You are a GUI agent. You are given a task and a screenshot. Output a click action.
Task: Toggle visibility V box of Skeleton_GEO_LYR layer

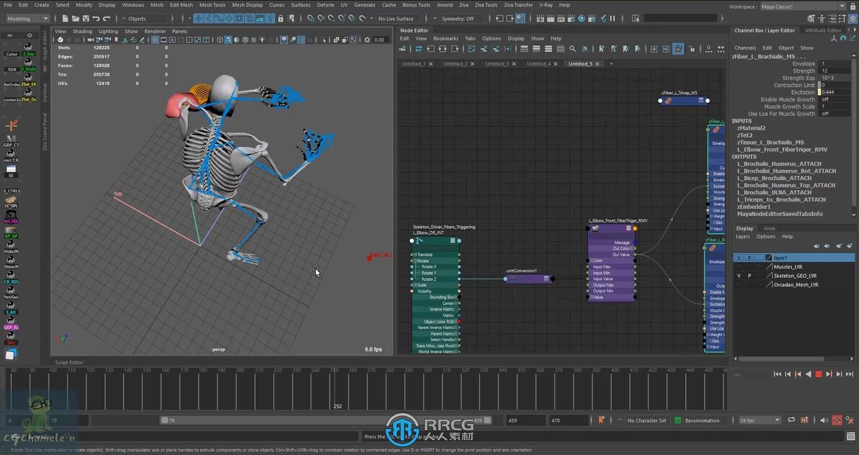(x=739, y=276)
